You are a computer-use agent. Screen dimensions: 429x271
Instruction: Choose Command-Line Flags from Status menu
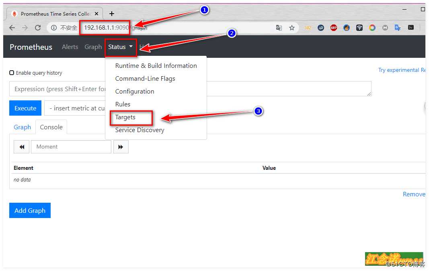coord(145,79)
